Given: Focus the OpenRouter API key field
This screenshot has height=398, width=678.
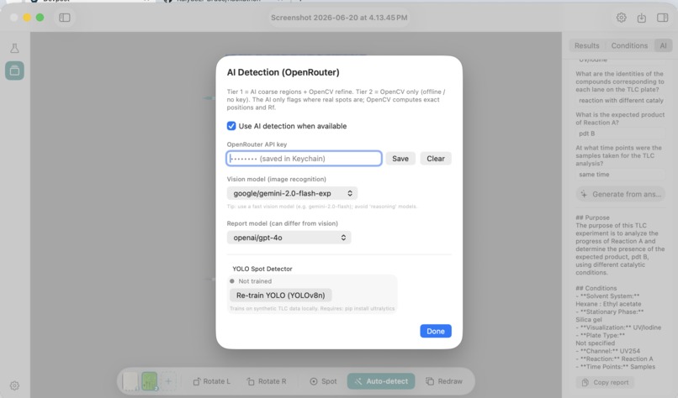Looking at the screenshot, I should coord(304,159).
